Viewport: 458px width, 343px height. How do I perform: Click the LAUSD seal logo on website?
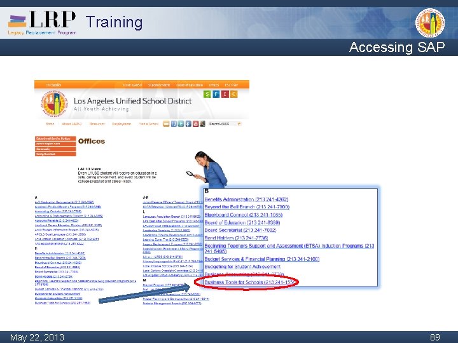[x=54, y=104]
